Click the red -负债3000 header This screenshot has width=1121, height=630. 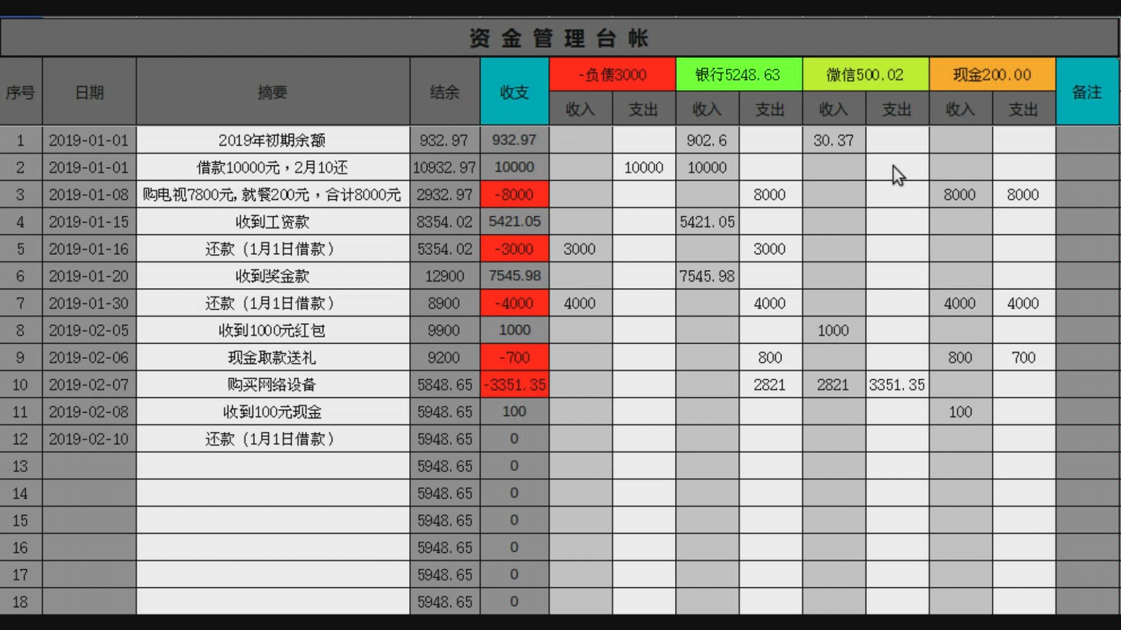[x=613, y=75]
